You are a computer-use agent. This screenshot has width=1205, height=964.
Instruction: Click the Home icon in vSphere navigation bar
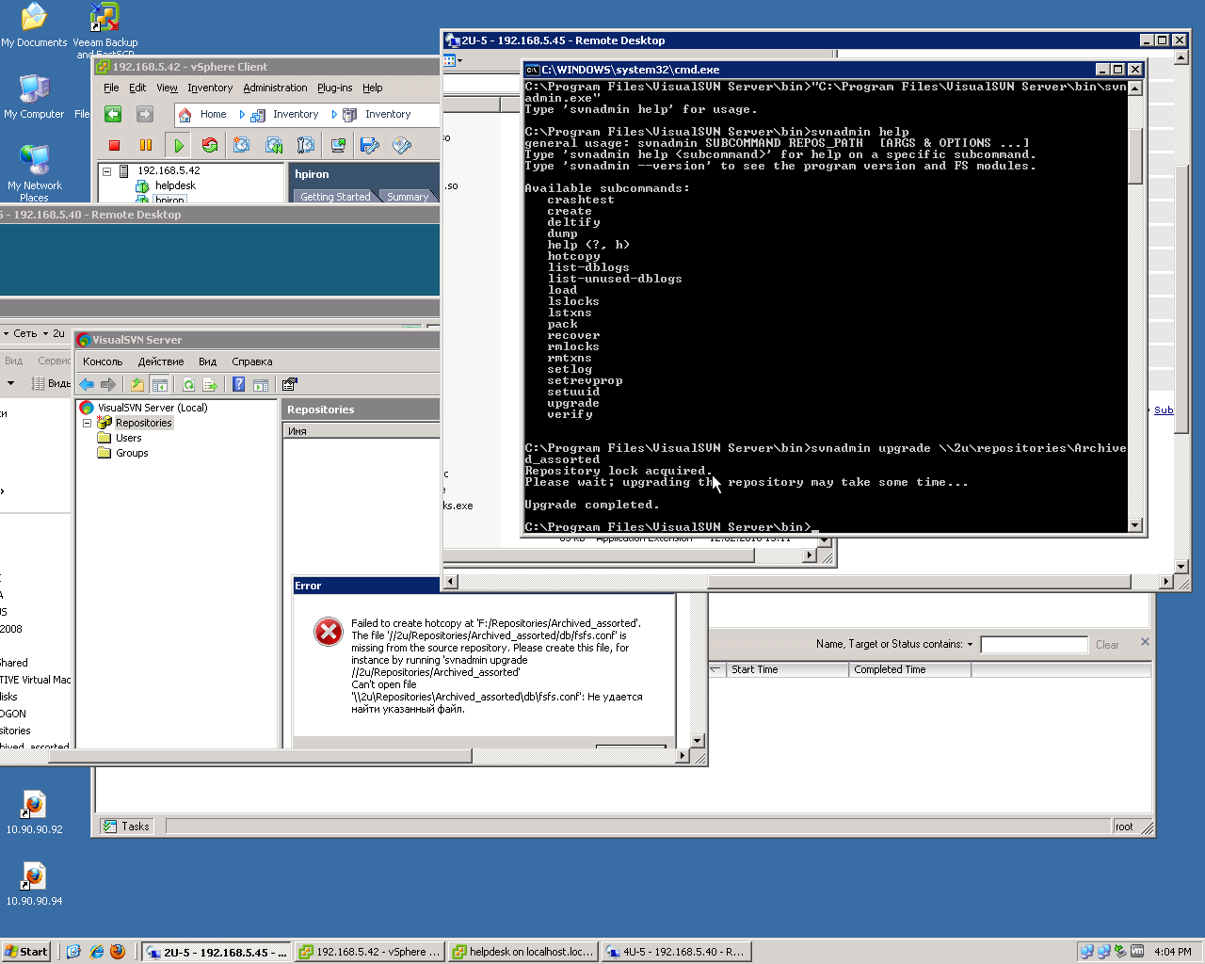click(x=185, y=115)
